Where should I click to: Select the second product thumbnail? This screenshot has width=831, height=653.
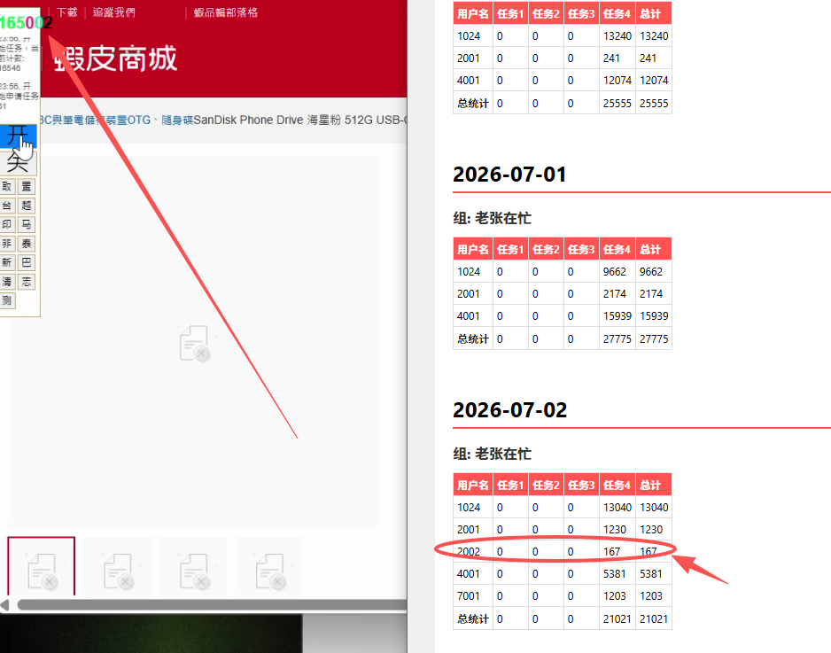[118, 566]
